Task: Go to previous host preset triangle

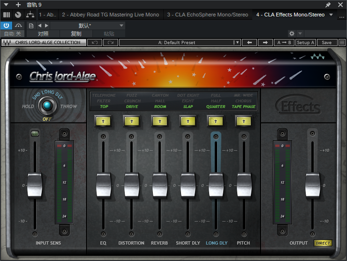Action: click(40, 26)
